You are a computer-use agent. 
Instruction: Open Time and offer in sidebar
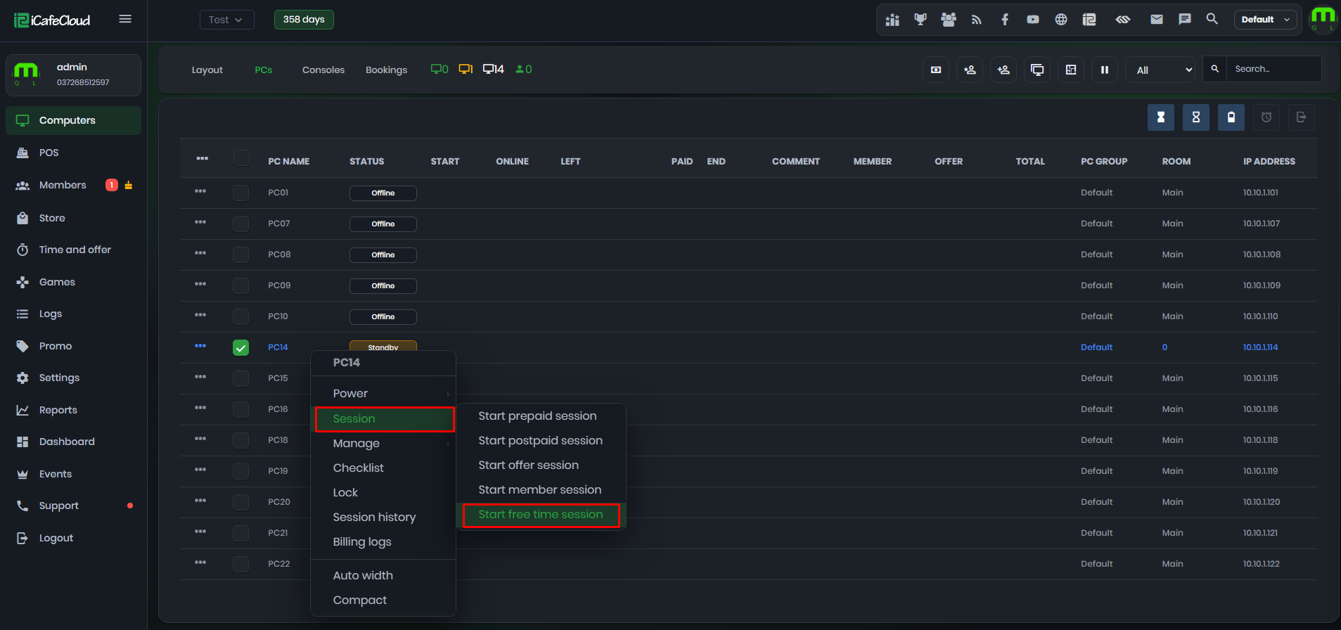(x=73, y=250)
